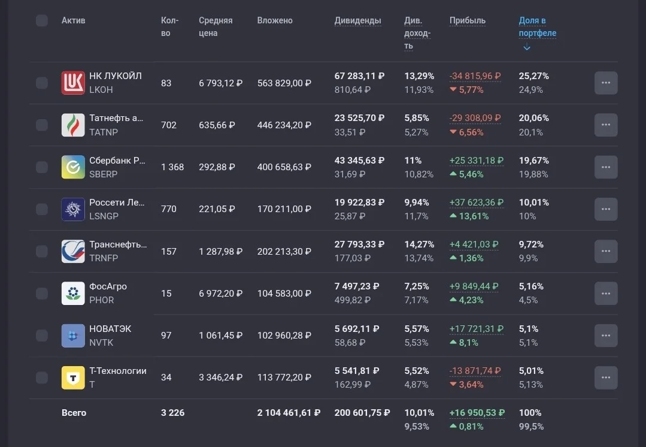The image size is (646, 447).
Task: Open the Татнефть asset name
Action: 116,118
